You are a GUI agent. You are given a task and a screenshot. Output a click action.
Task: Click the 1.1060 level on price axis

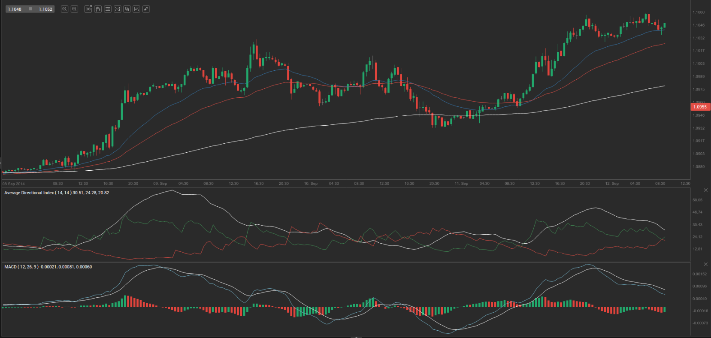click(699, 12)
